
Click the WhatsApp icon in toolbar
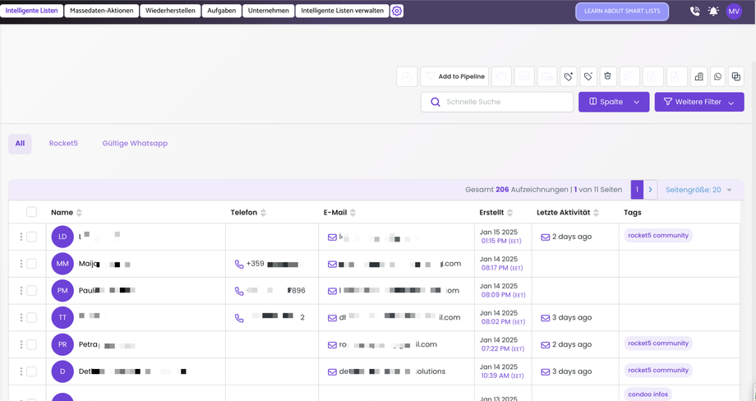tap(717, 76)
